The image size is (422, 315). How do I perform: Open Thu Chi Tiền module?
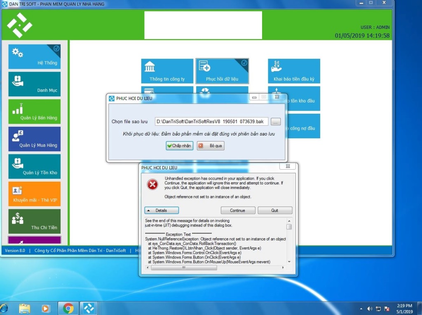pyautogui.click(x=35, y=221)
